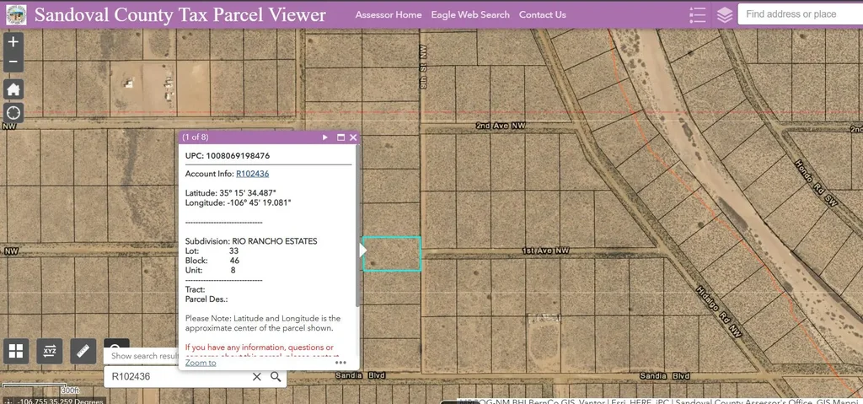Open the ruler measurement tool
863x404 pixels.
coord(83,351)
